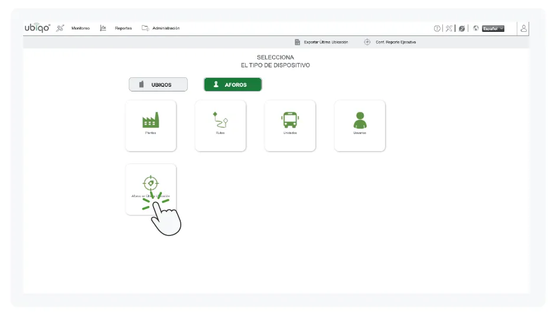Image resolution: width=551 pixels, height=314 pixels.
Task: Click the Conf. Reporte Ejecutivo target icon
Action: coord(367,42)
